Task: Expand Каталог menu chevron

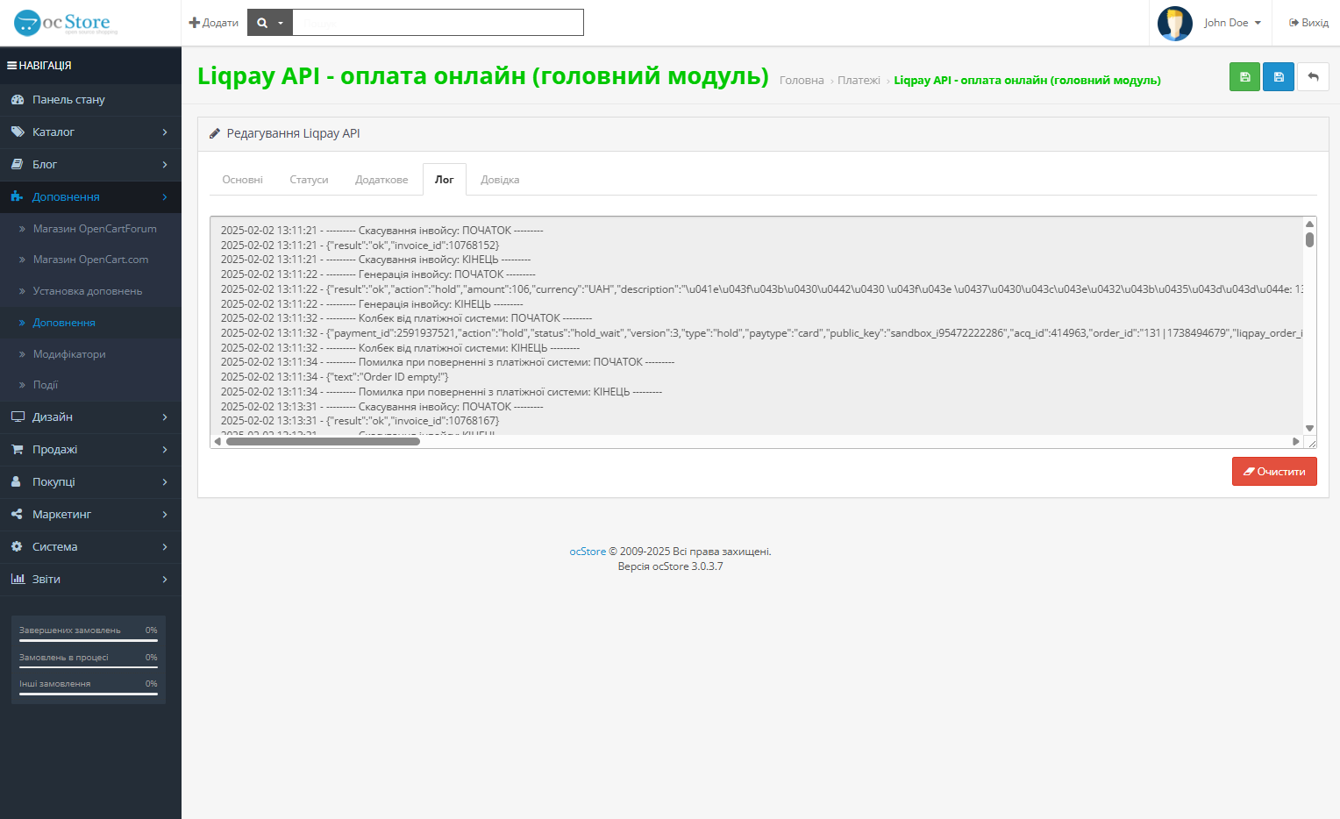Action: pos(165,132)
